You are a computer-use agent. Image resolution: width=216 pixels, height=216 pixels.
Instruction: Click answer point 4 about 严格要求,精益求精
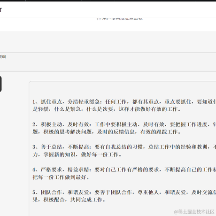point(124,173)
